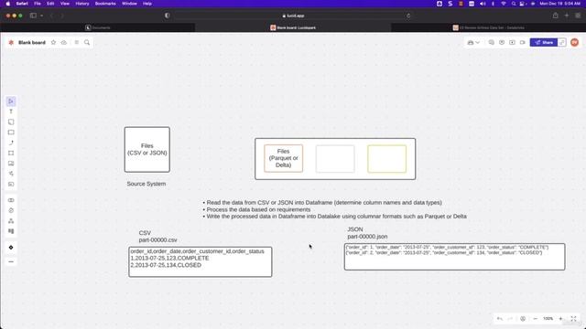Select the line connector tool
Screen dimensions: 586x329
(11, 143)
